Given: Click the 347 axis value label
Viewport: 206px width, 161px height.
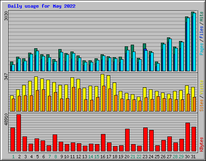Looking at the screenshot, I should [x=6, y=76].
